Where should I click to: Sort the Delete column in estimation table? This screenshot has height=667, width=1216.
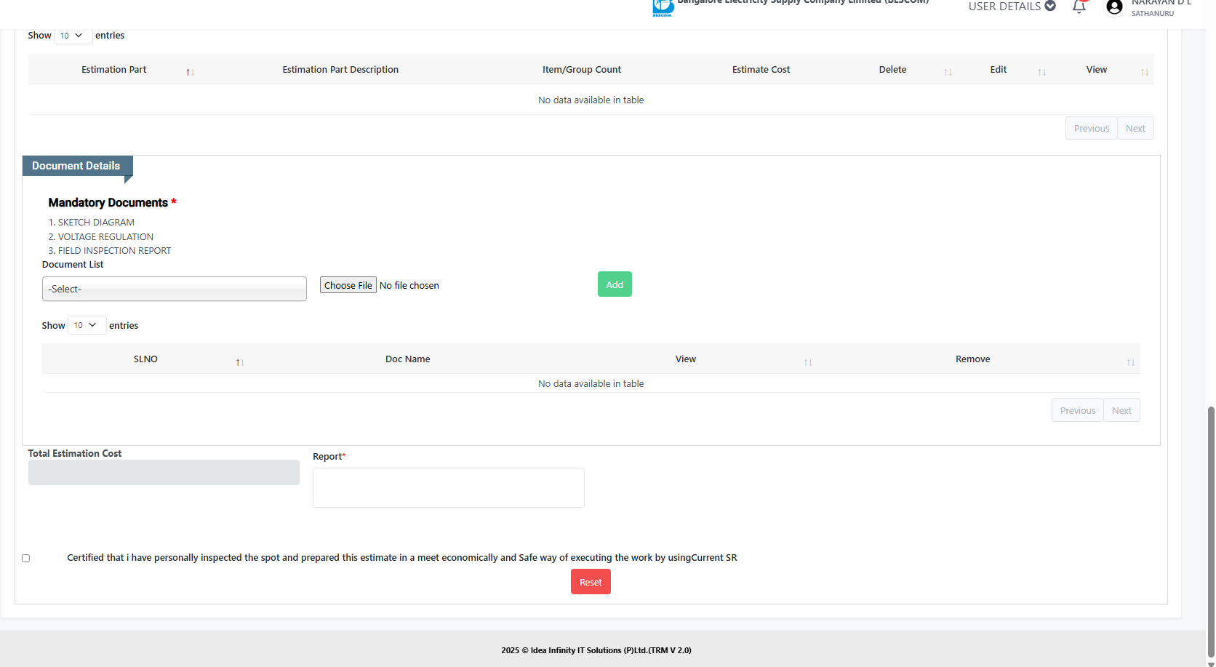click(948, 72)
